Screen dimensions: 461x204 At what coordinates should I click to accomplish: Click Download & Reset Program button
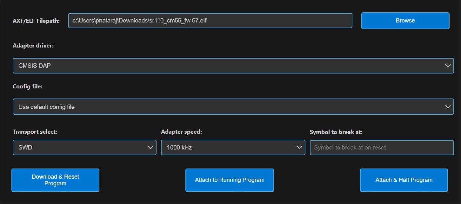pyautogui.click(x=55, y=180)
